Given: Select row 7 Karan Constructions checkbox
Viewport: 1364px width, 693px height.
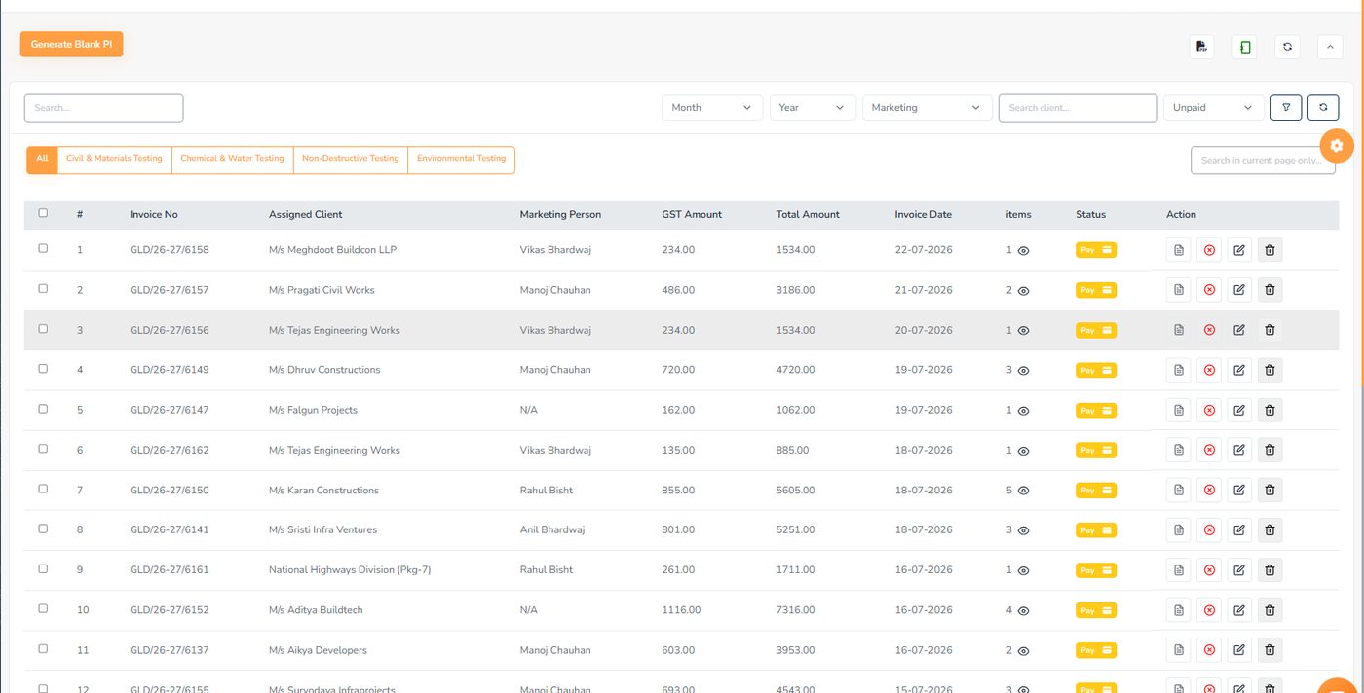Looking at the screenshot, I should (x=43, y=489).
